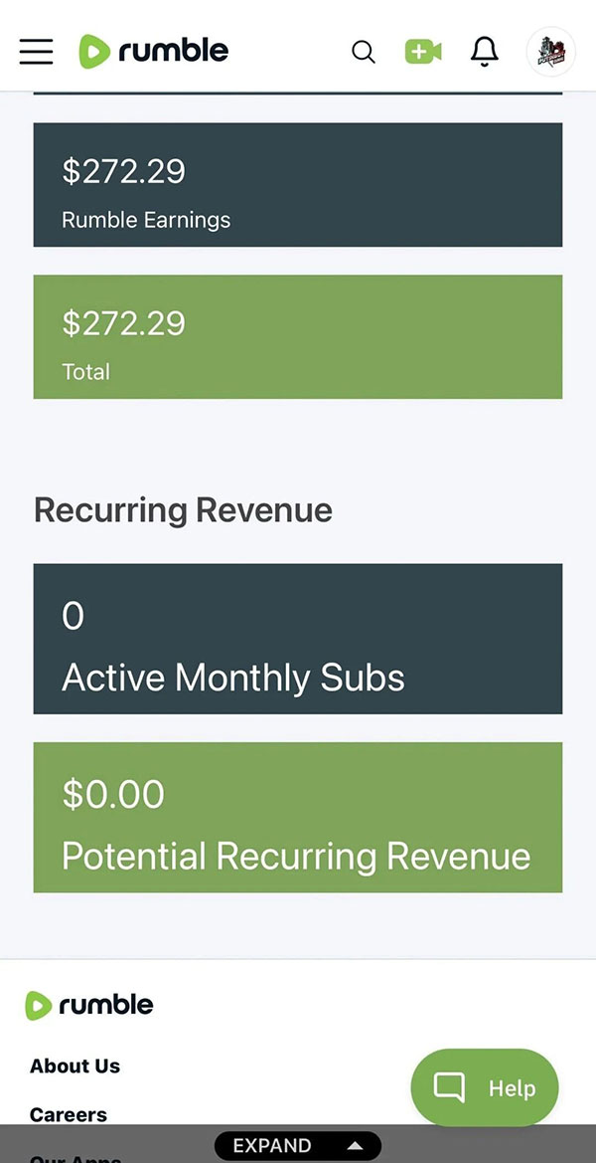The image size is (596, 1163).
Task: Click the Potential Recurring Revenue card
Action: coord(298,818)
